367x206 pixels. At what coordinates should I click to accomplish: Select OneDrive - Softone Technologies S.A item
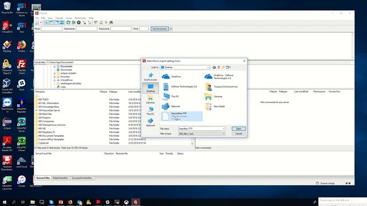pos(219,77)
